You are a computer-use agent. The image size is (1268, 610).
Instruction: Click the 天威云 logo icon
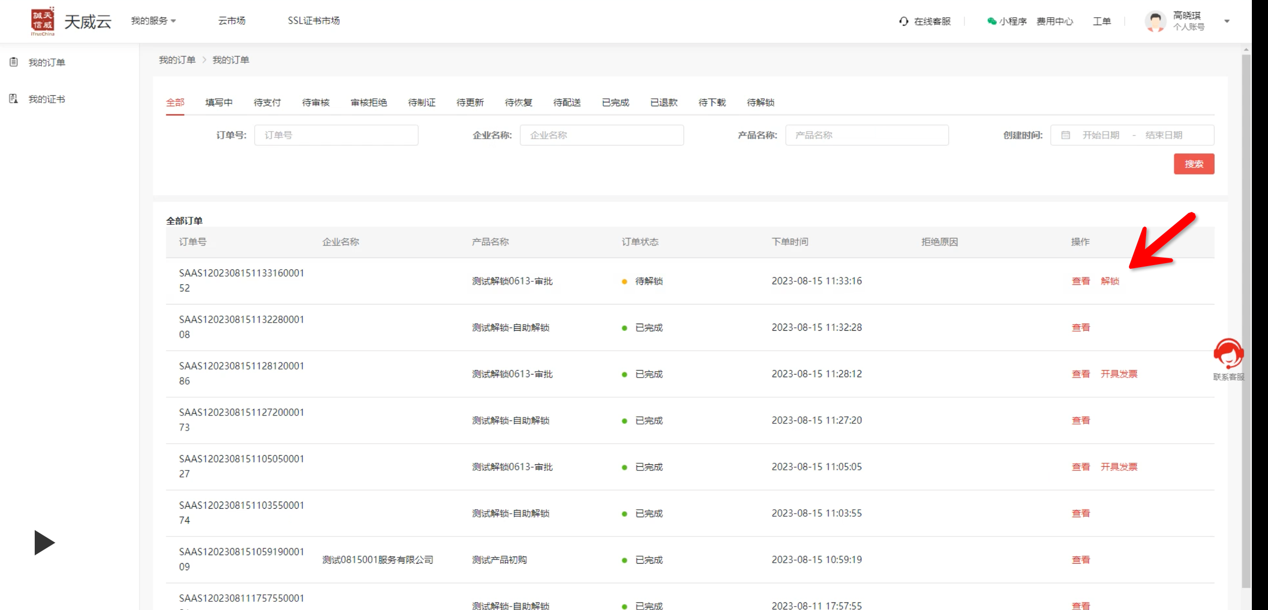42,21
